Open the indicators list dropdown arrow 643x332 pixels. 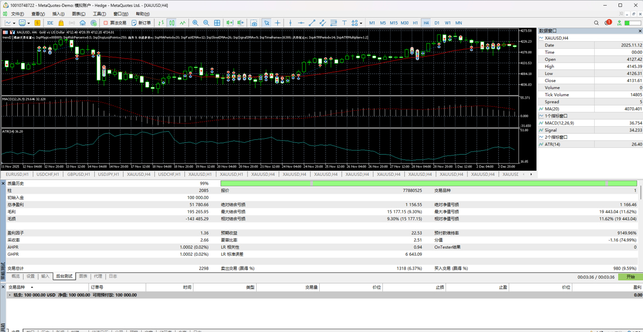[x=29, y=23]
